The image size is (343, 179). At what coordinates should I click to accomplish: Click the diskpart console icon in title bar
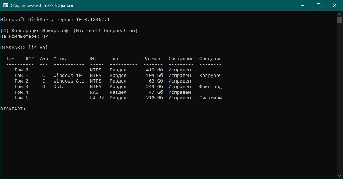click(x=6, y=5)
